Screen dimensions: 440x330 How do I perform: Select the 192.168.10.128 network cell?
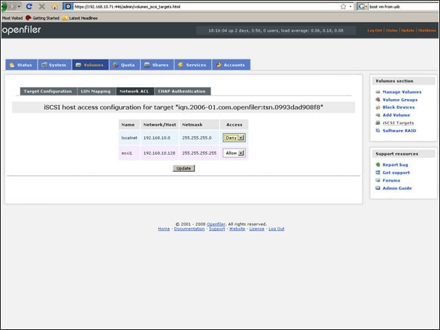159,153
